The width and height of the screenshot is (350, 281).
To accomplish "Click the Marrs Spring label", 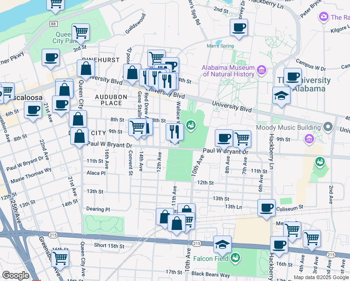I will (x=220, y=46).
